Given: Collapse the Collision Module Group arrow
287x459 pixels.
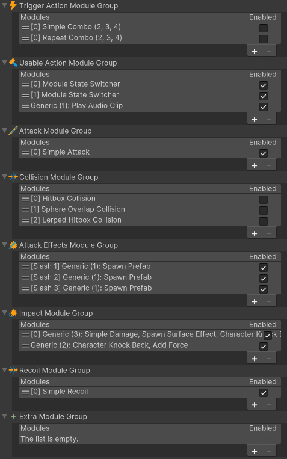Looking at the screenshot, I should (x=4, y=177).
